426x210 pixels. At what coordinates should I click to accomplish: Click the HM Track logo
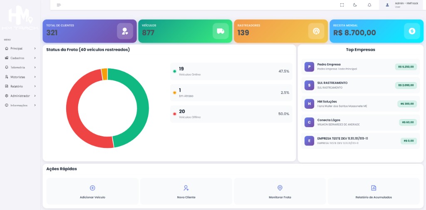pos(20,17)
